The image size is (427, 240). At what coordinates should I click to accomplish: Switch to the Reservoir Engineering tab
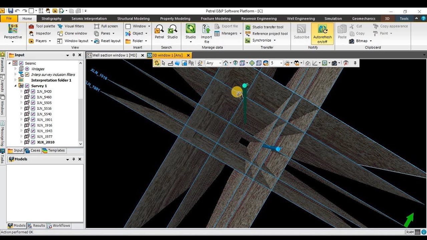click(x=259, y=19)
